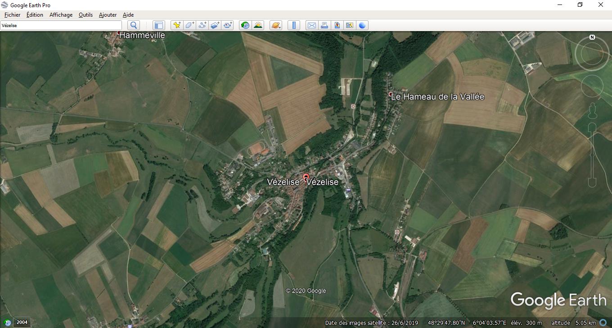Show historical imagery clock icon in toolbar
Screen dimensions: 612x328
point(245,25)
